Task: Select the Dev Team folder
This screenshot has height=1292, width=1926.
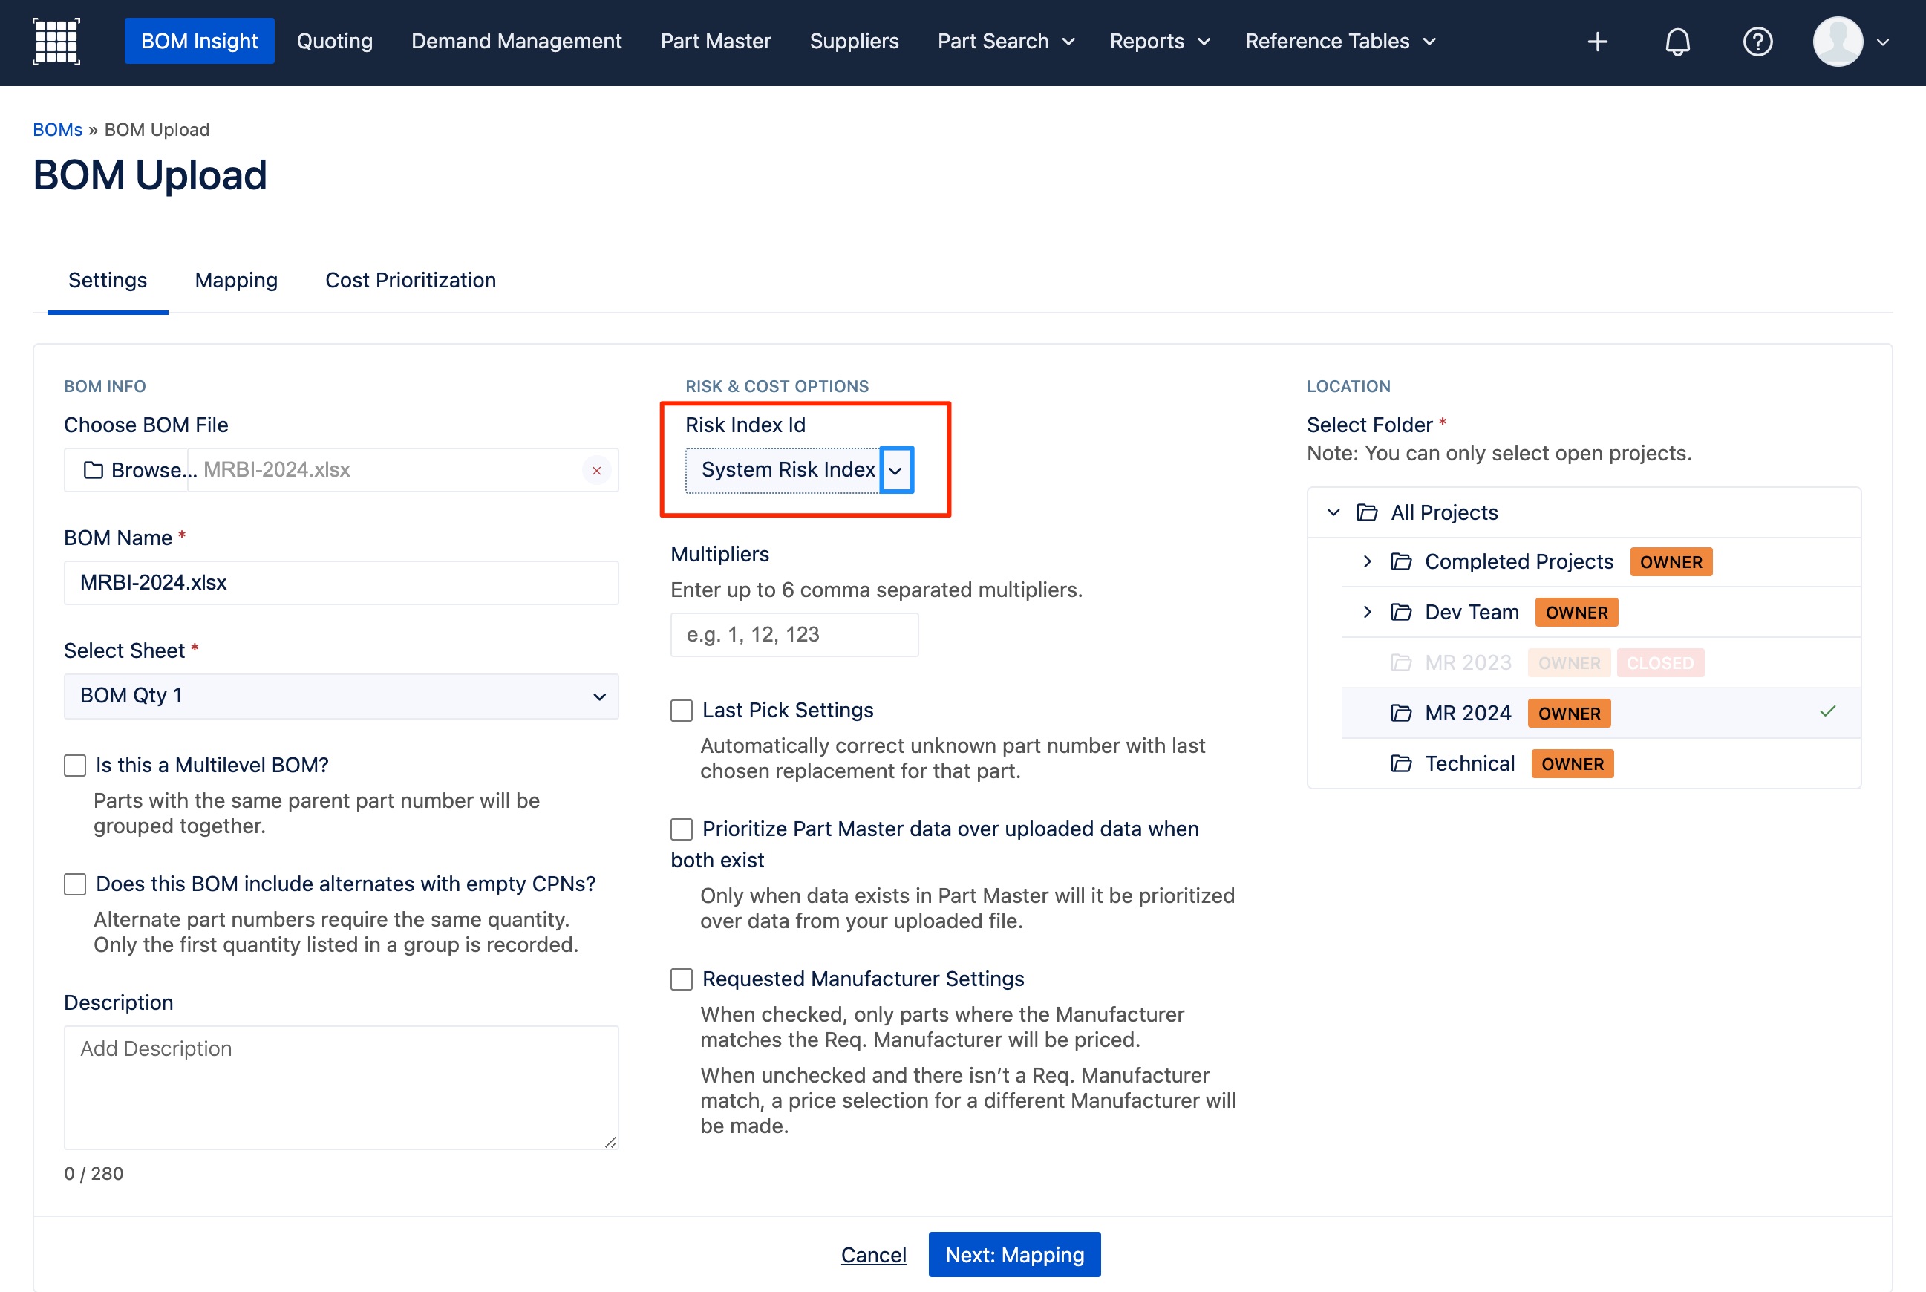Action: click(1601, 613)
